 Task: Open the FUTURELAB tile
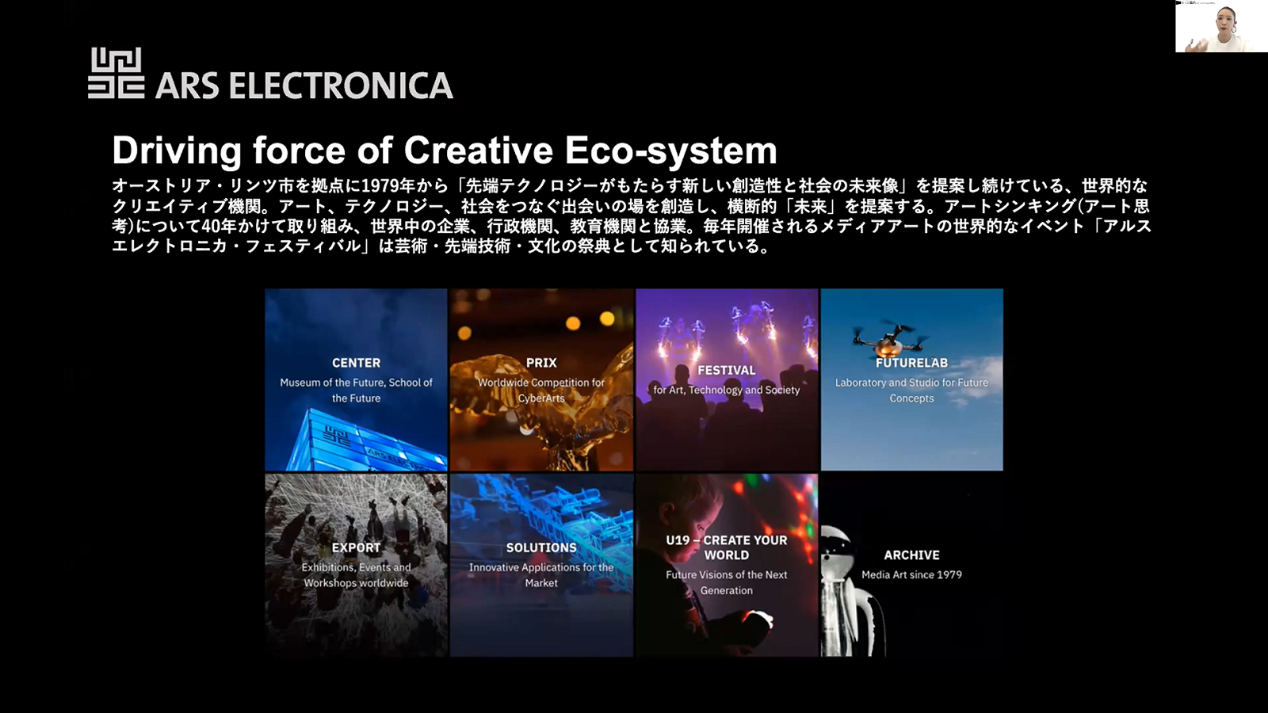coord(912,379)
